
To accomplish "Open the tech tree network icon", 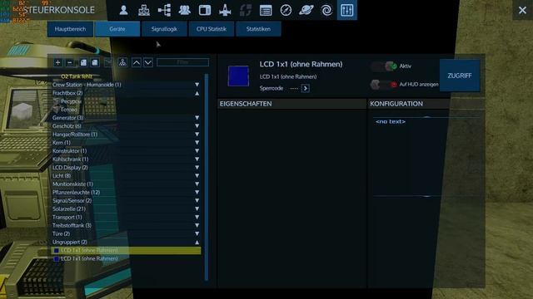I will point(144,10).
